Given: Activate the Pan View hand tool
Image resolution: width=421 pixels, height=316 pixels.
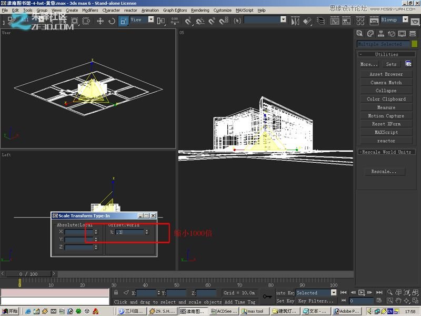Looking at the screenshot, I should (x=399, y=300).
